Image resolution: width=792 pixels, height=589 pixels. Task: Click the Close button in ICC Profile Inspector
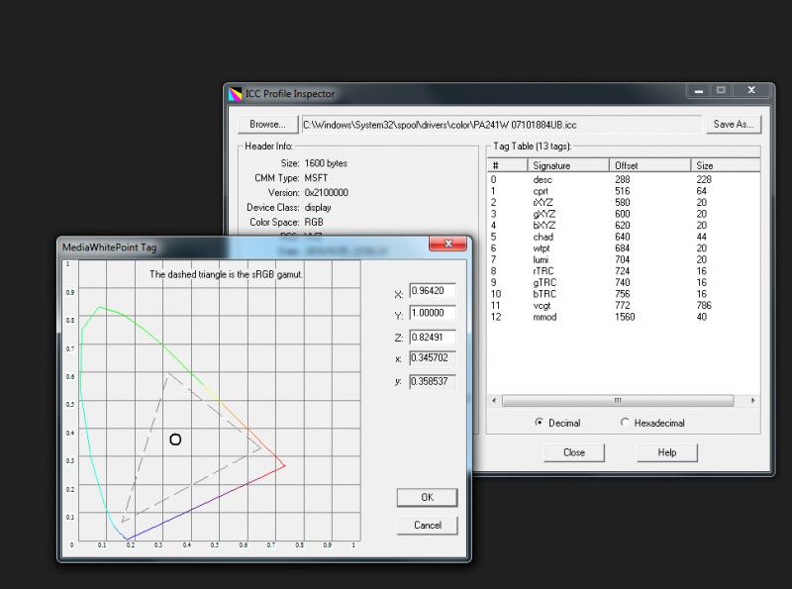574,452
